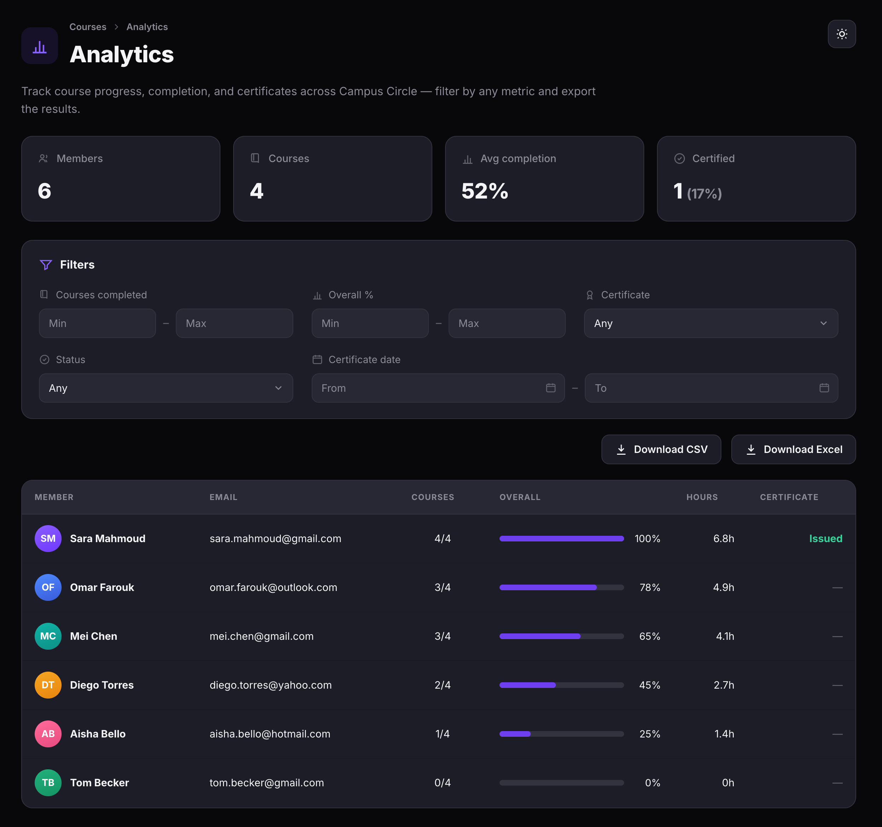
Task: Download results as Excel
Action: pos(793,449)
